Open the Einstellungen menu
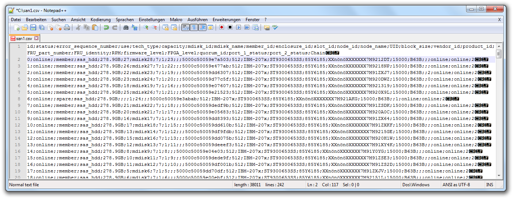515x199 pixels. click(152, 20)
